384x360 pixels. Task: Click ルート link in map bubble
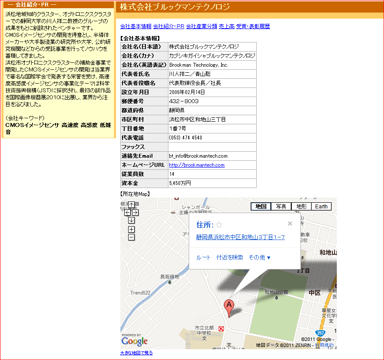pos(203,257)
